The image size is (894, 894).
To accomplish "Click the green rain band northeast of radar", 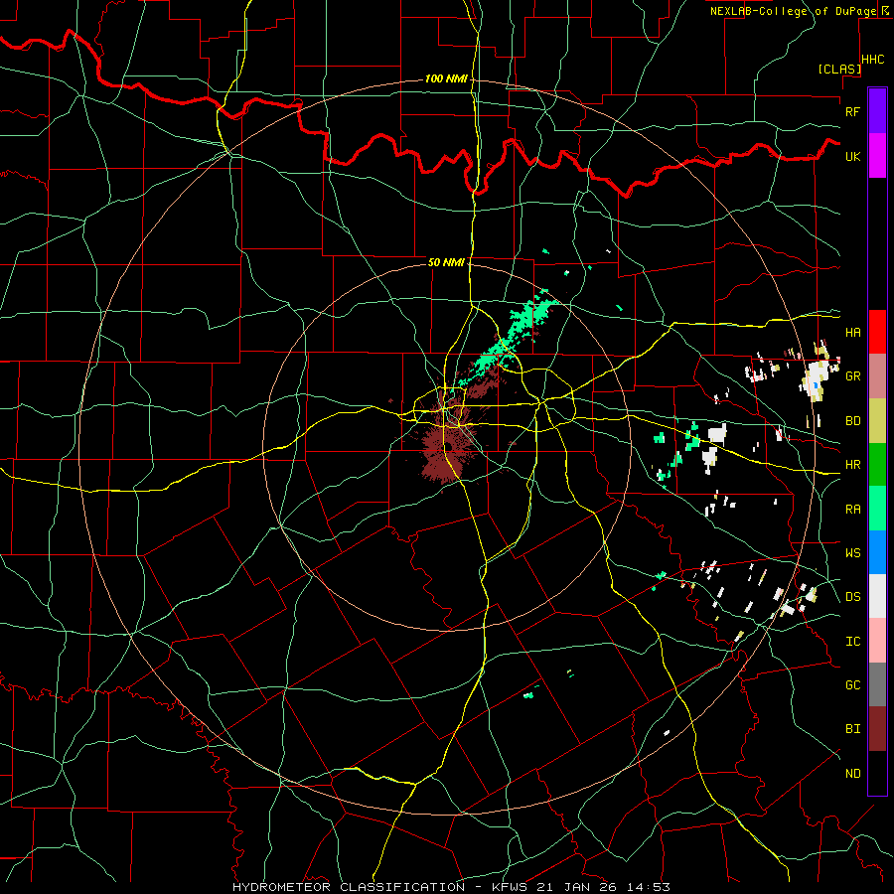I will point(506,340).
